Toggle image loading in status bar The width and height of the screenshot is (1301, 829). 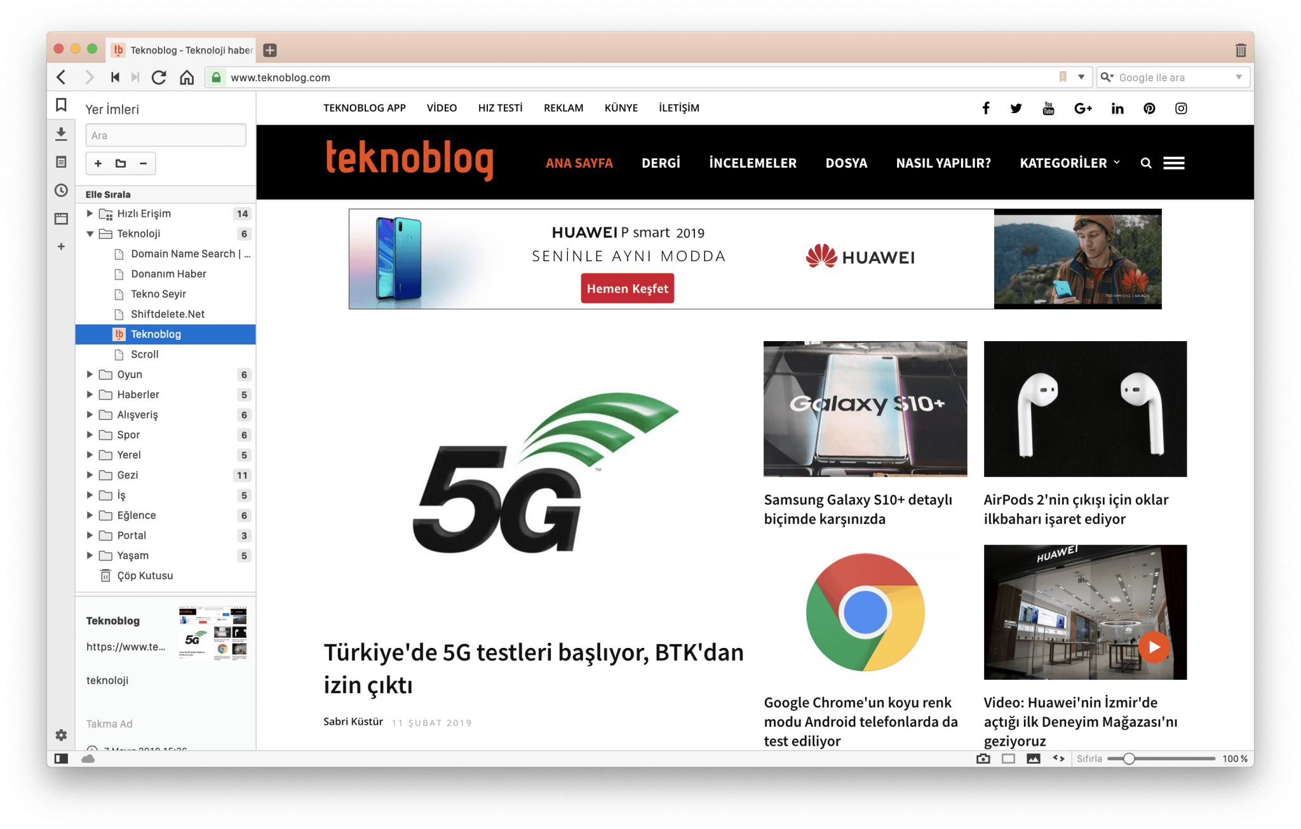(1034, 758)
